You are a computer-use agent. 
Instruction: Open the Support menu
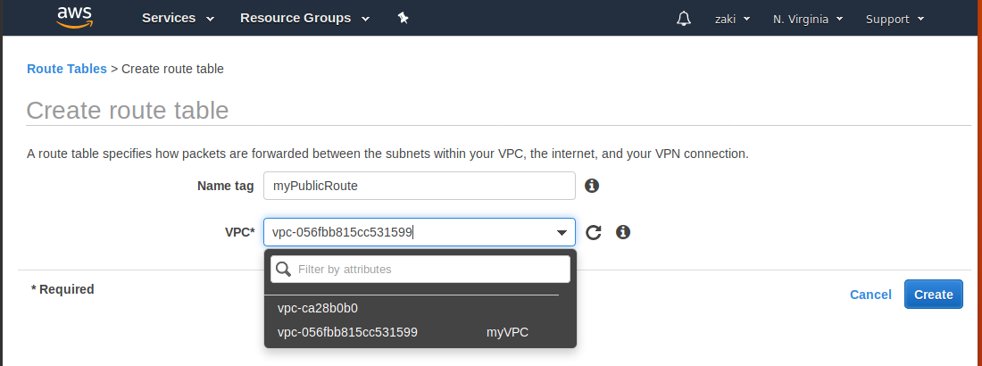[895, 19]
